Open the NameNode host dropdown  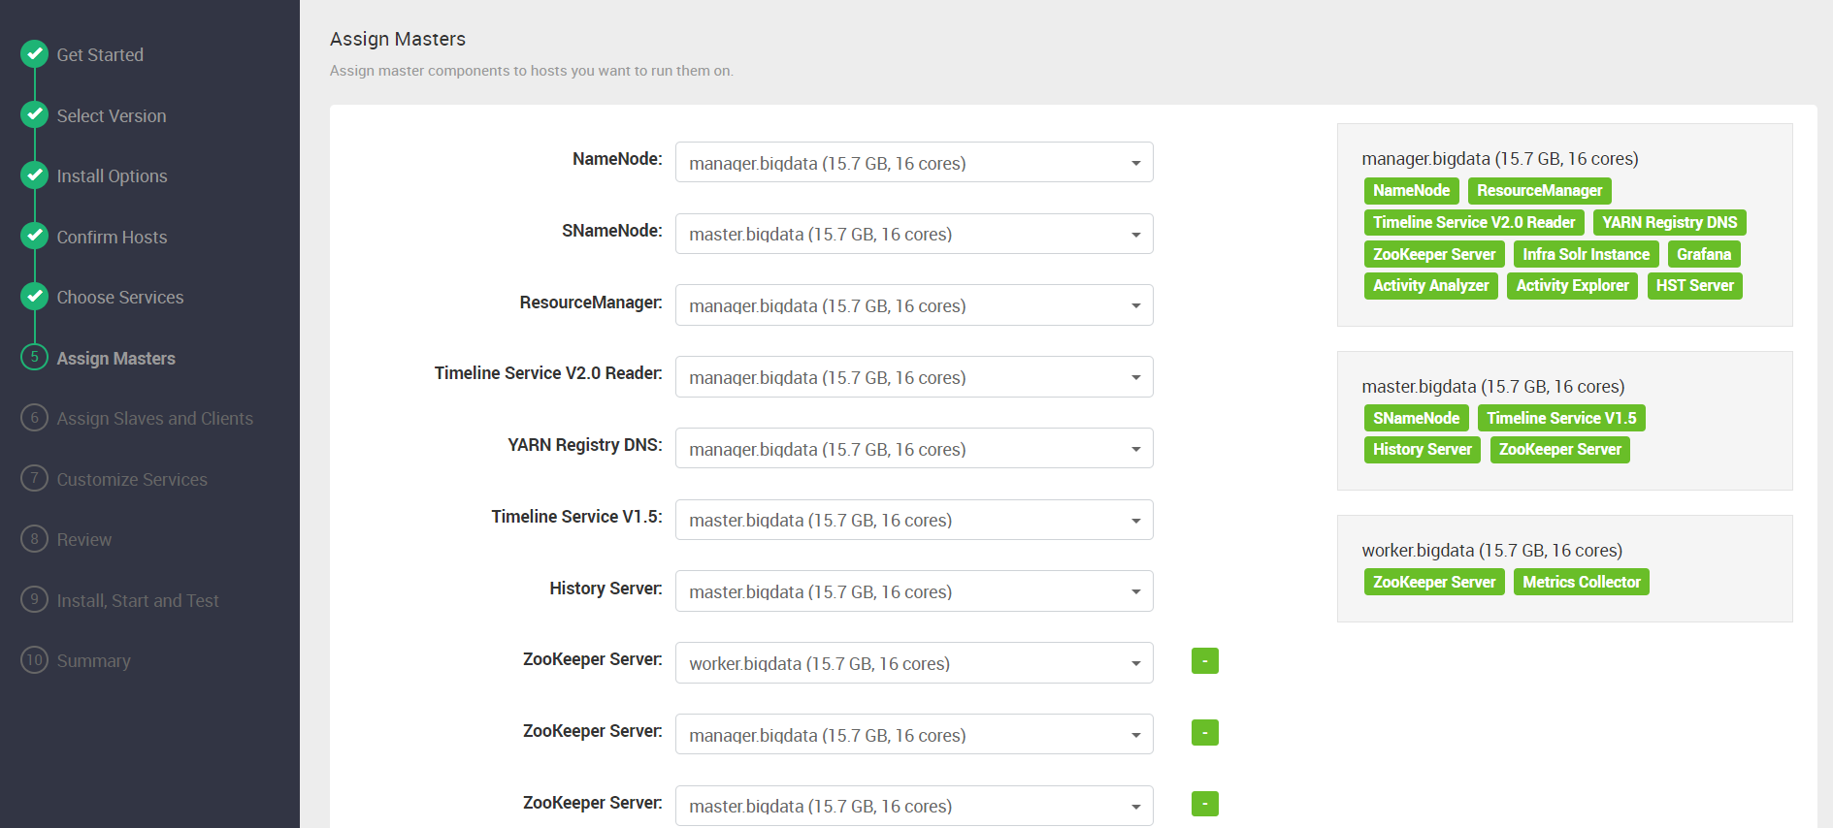914,162
